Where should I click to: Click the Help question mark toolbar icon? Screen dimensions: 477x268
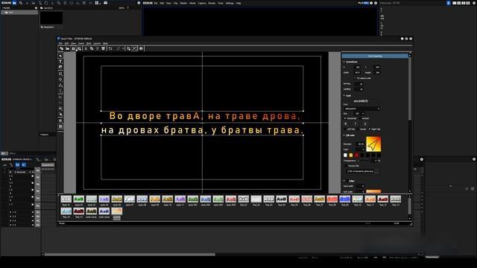tap(141, 48)
